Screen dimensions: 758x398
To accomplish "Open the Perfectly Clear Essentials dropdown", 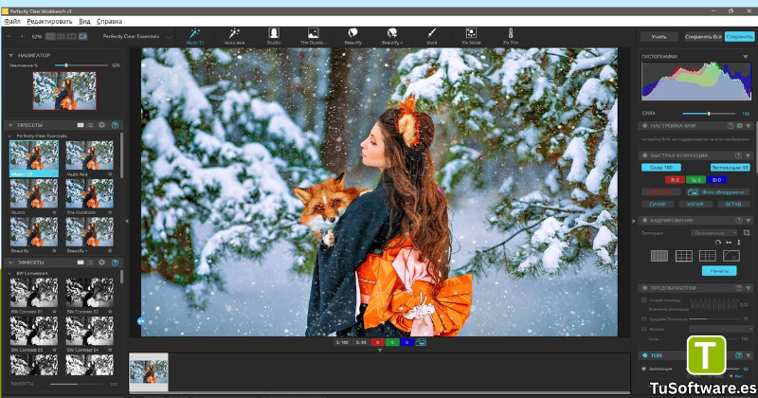I will pyautogui.click(x=137, y=36).
